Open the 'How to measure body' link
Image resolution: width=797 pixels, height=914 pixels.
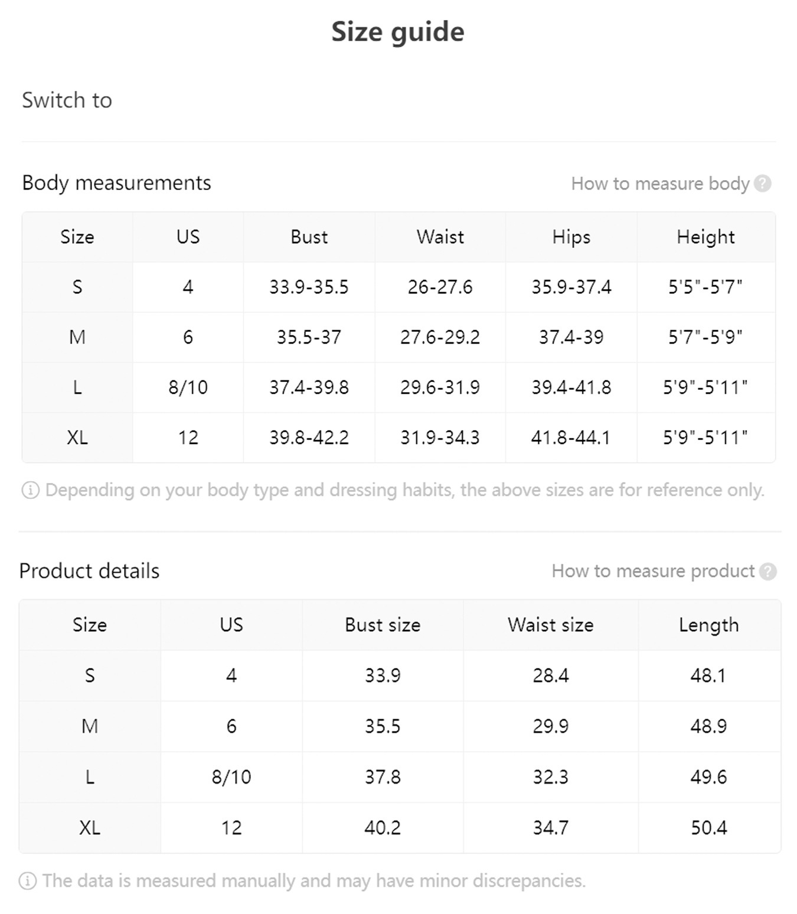660,184
